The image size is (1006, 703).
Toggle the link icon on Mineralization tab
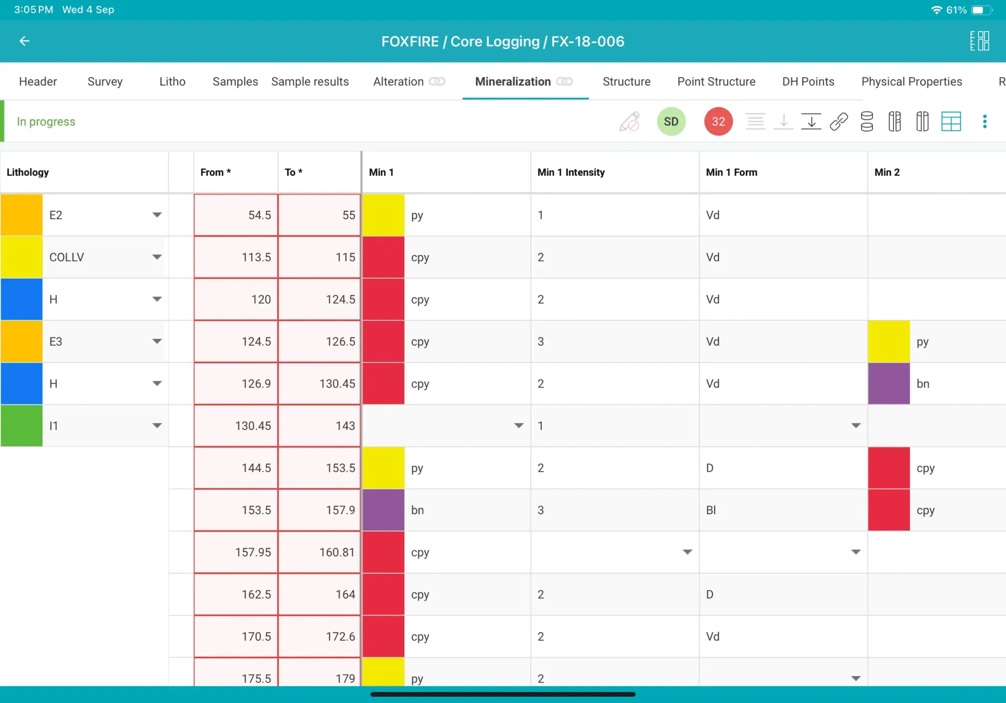point(564,82)
